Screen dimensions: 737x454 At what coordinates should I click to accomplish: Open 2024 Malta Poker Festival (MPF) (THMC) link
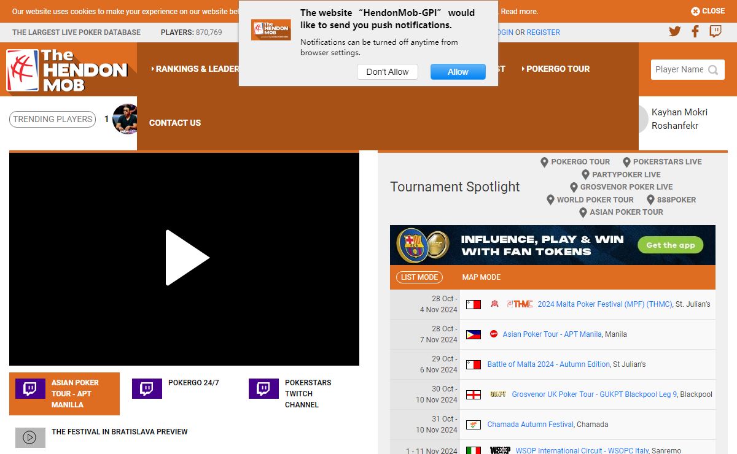pos(605,304)
